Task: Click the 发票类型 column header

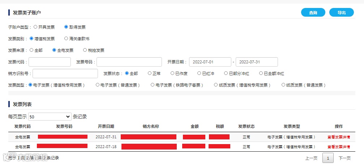Action: pos(292,126)
